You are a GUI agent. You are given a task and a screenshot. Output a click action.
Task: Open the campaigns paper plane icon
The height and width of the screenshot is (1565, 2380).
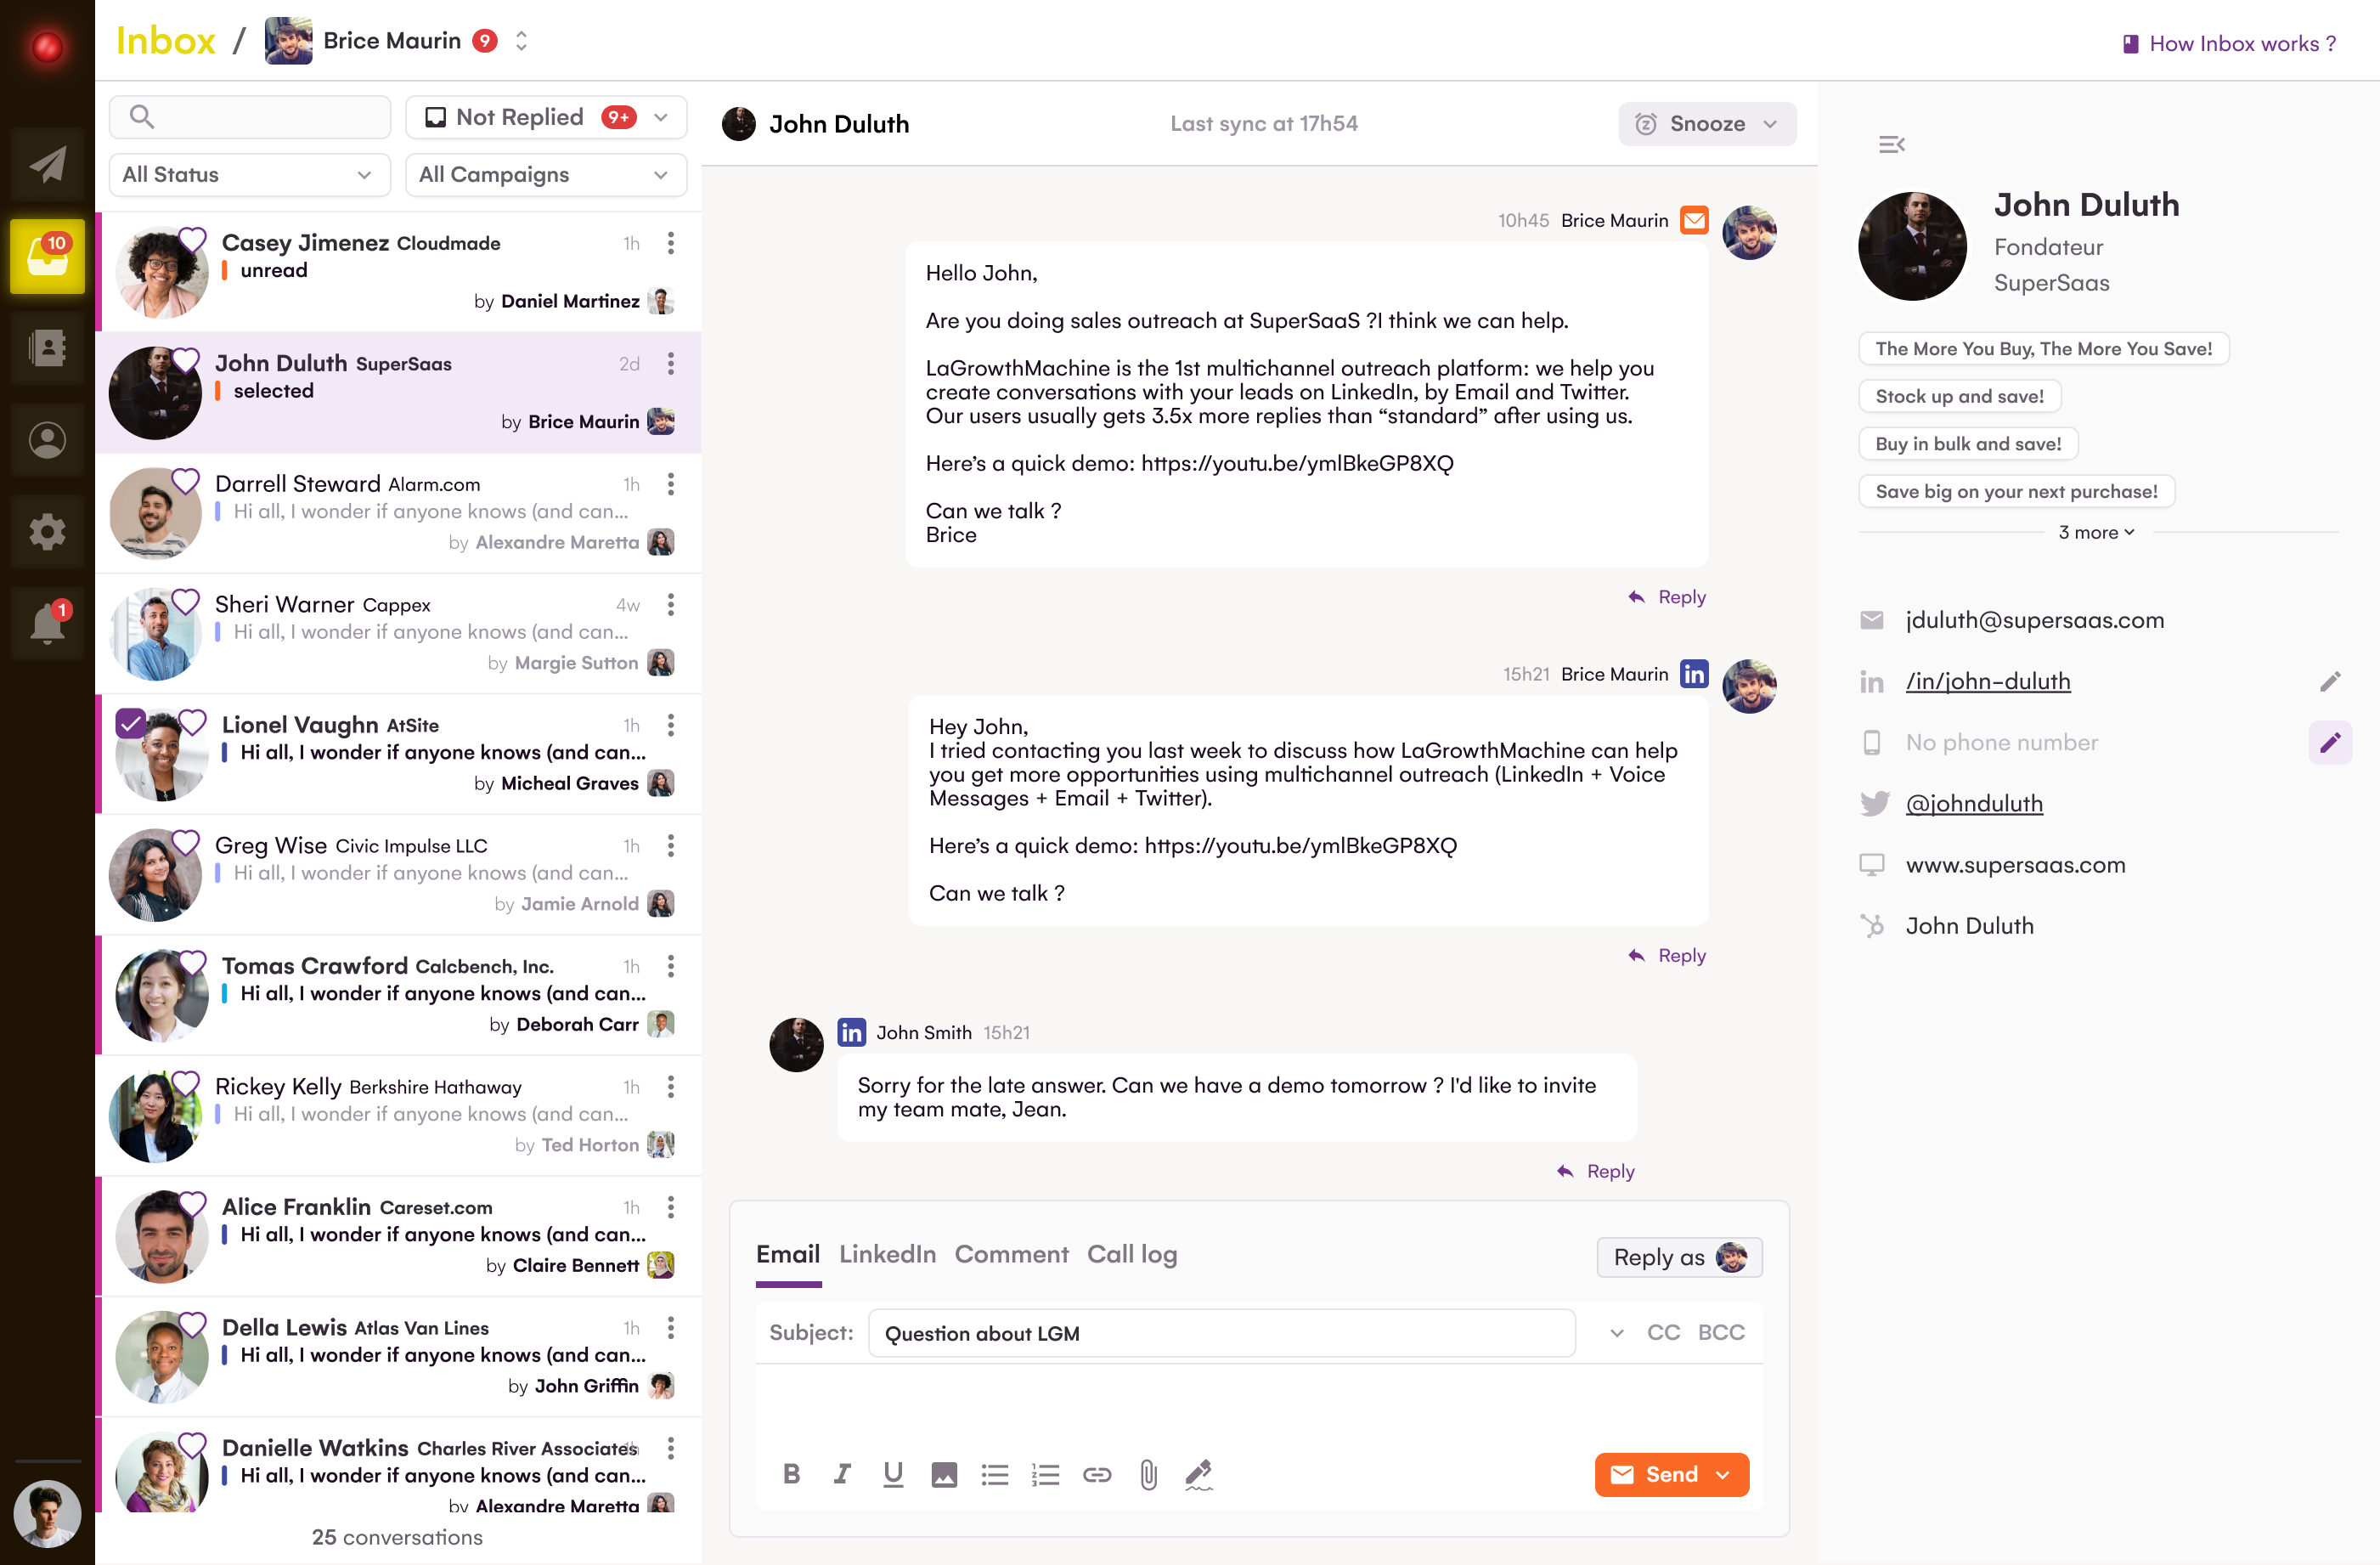(x=47, y=165)
